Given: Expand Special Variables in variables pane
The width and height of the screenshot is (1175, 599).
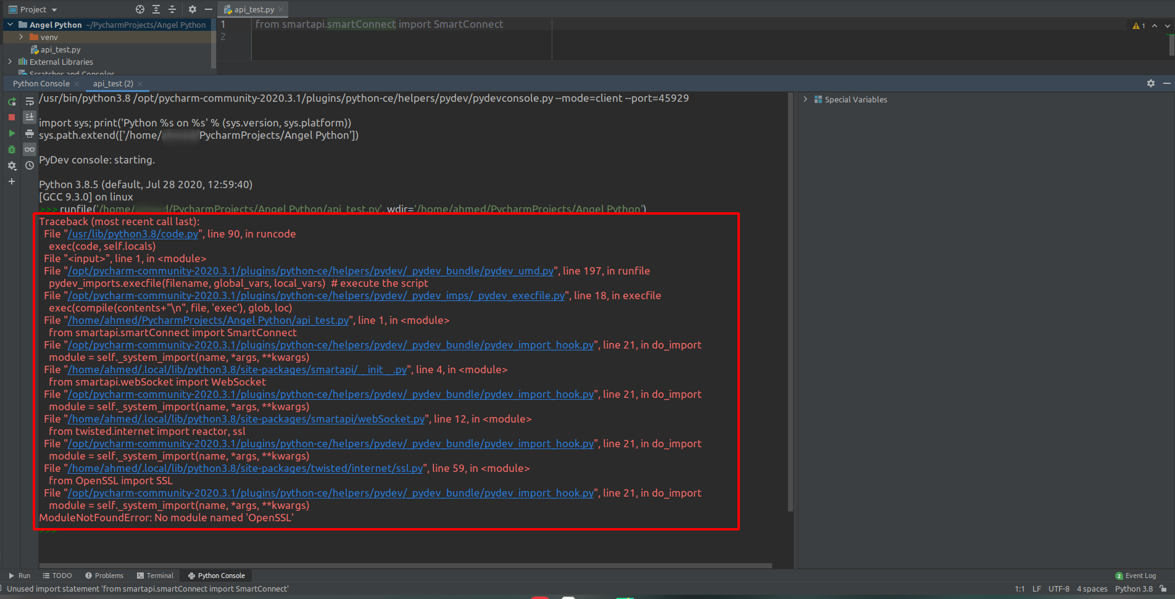Looking at the screenshot, I should [805, 99].
